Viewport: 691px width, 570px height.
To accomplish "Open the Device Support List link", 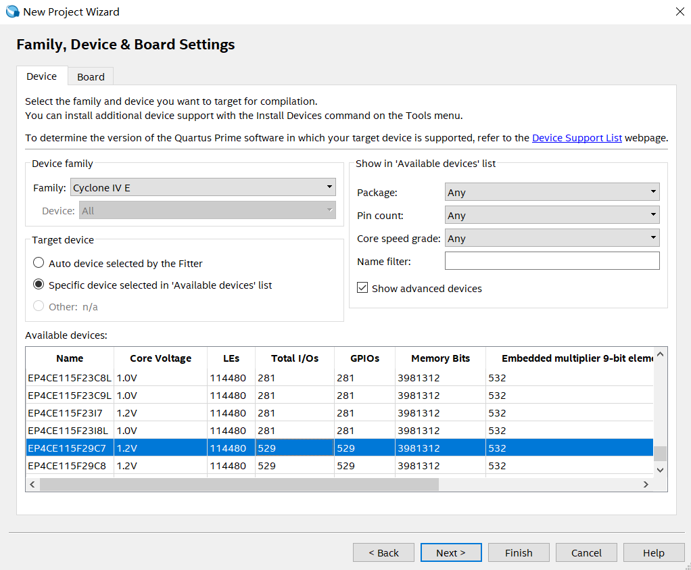I will point(577,138).
